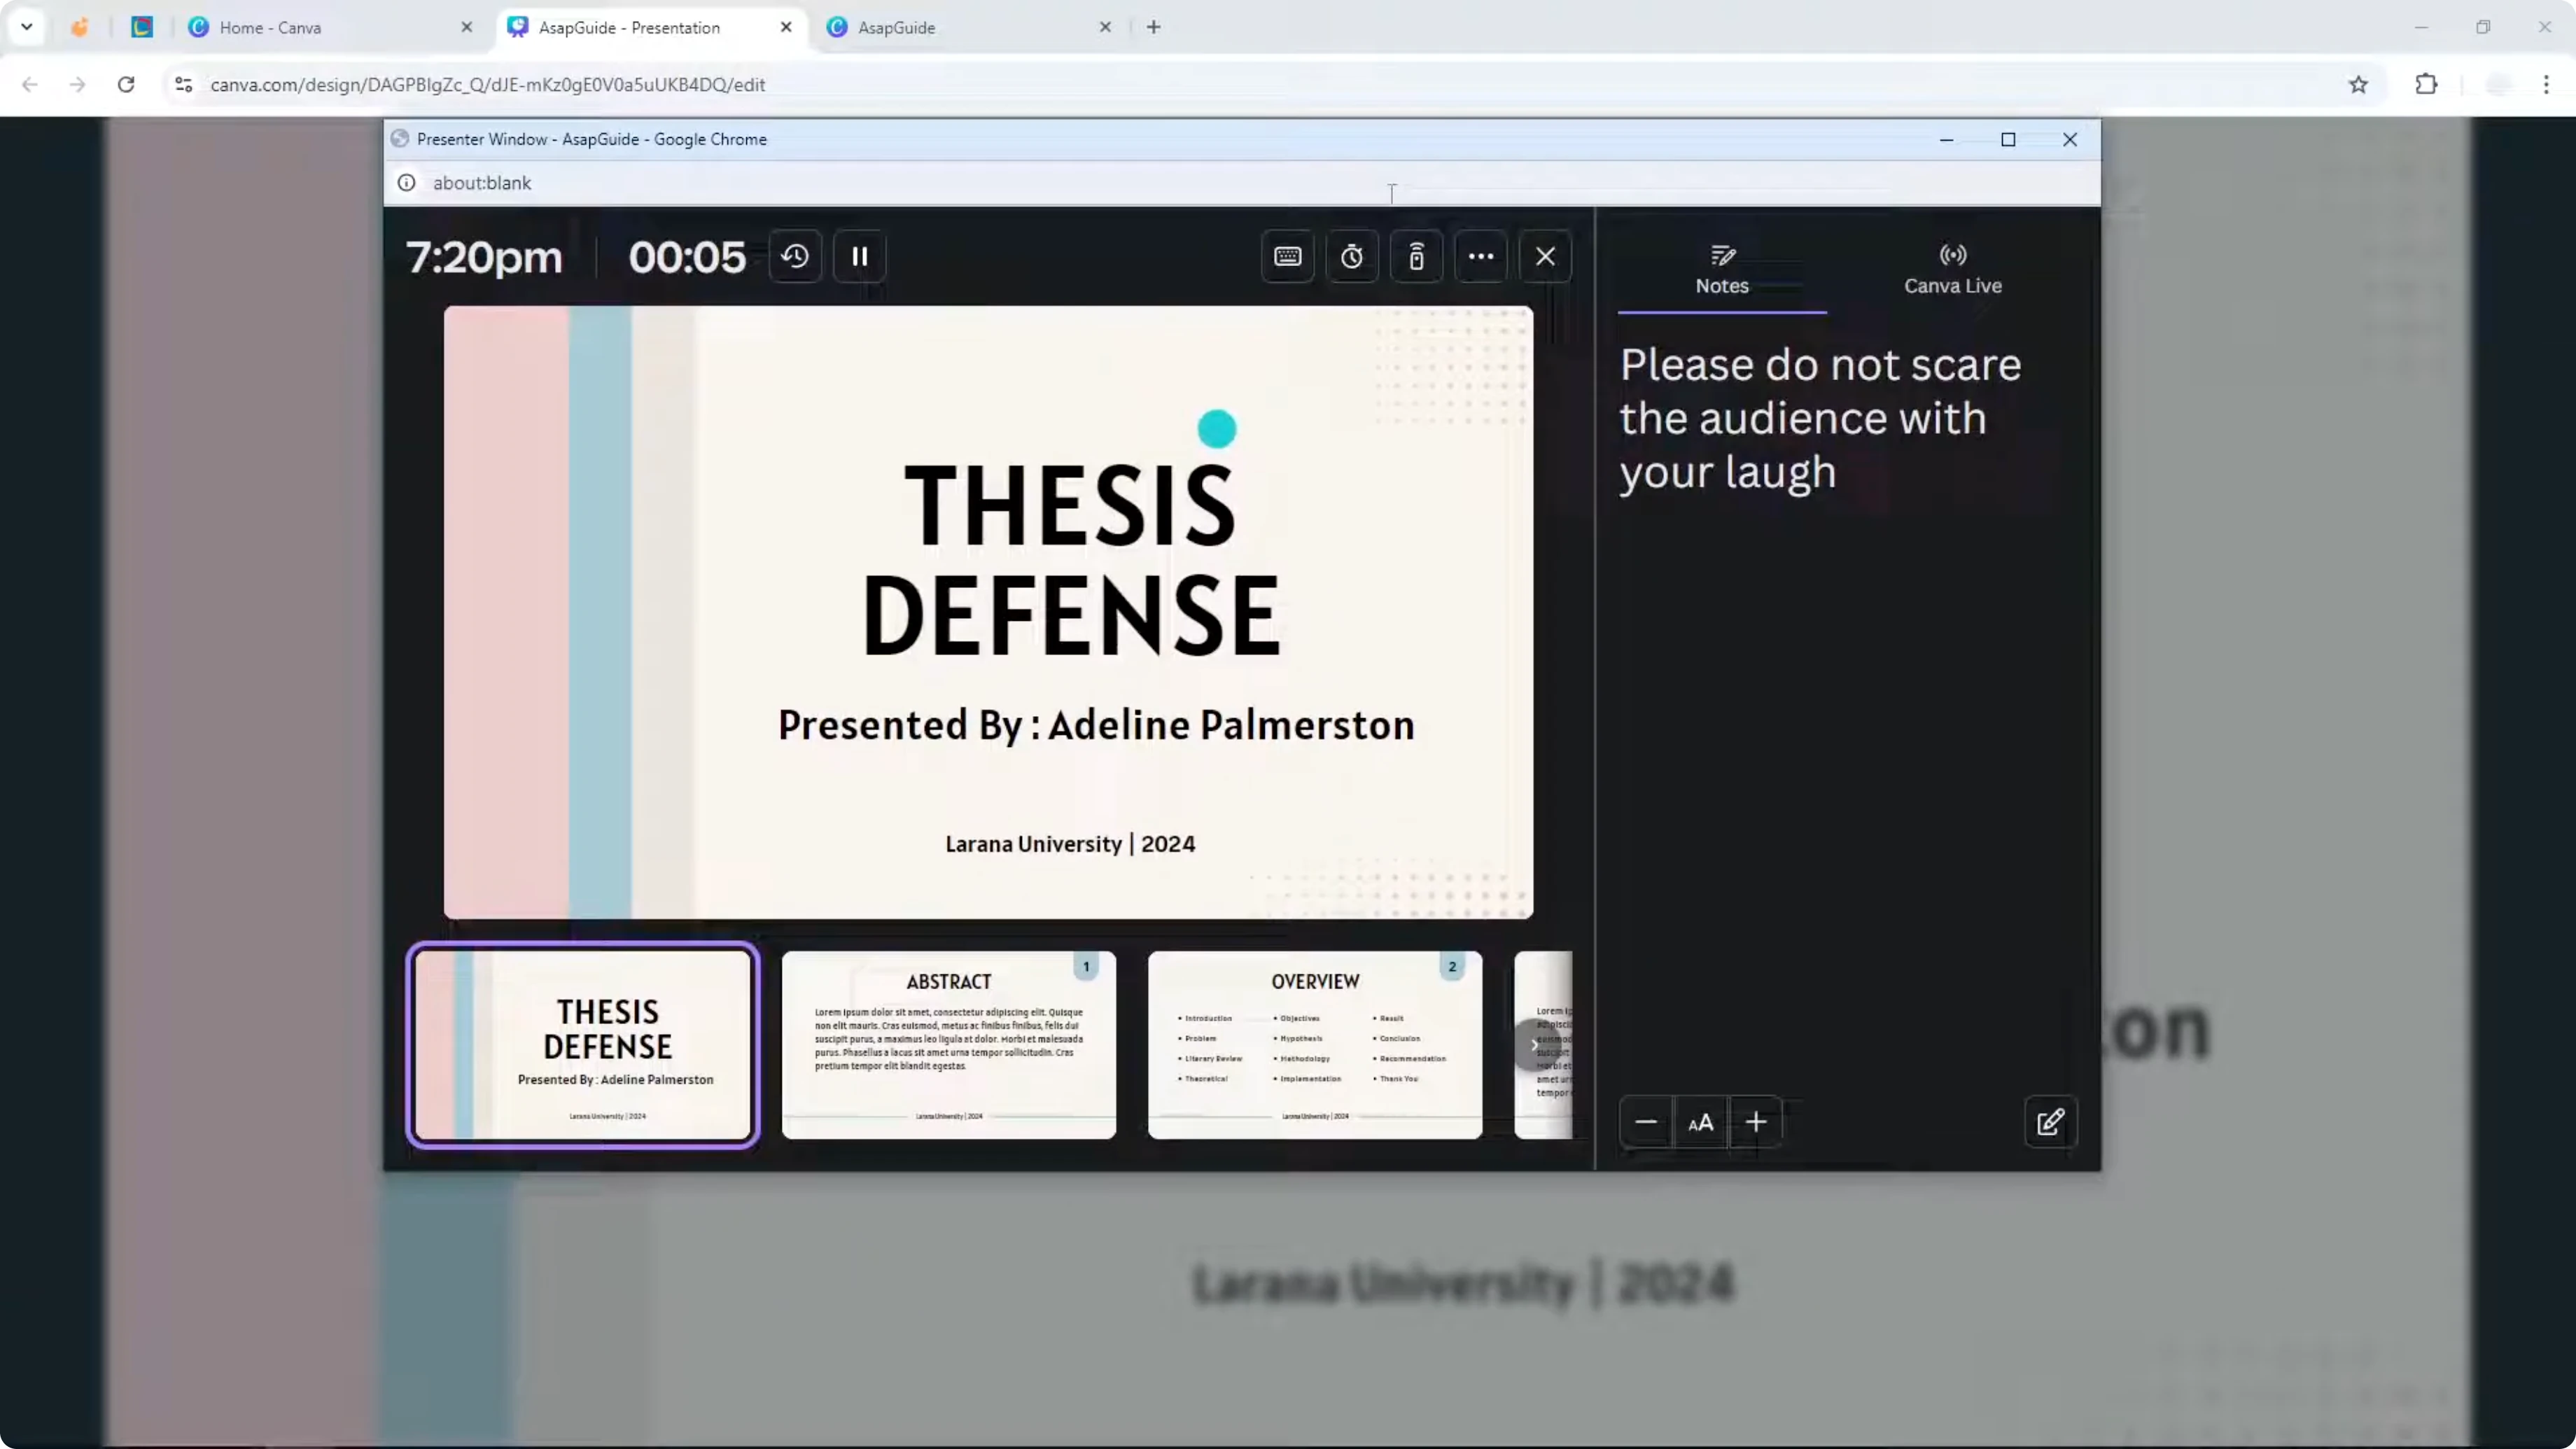
Task: Decrease notes font size
Action: 1646,1122
